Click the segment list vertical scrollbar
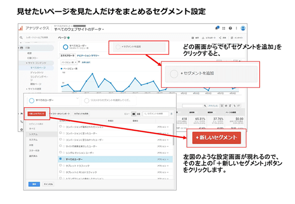This screenshot has height=204, width=295. tap(173, 134)
